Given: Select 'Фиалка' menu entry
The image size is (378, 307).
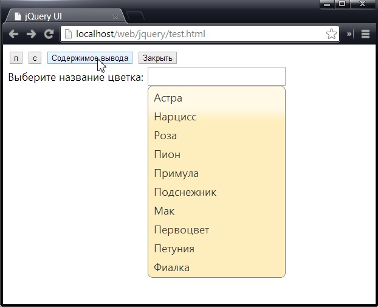Looking at the screenshot, I should [x=216, y=267].
